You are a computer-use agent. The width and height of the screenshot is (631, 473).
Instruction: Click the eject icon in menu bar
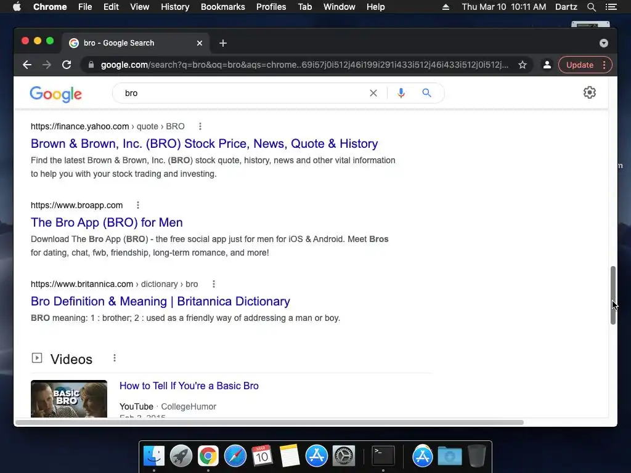coord(446,7)
